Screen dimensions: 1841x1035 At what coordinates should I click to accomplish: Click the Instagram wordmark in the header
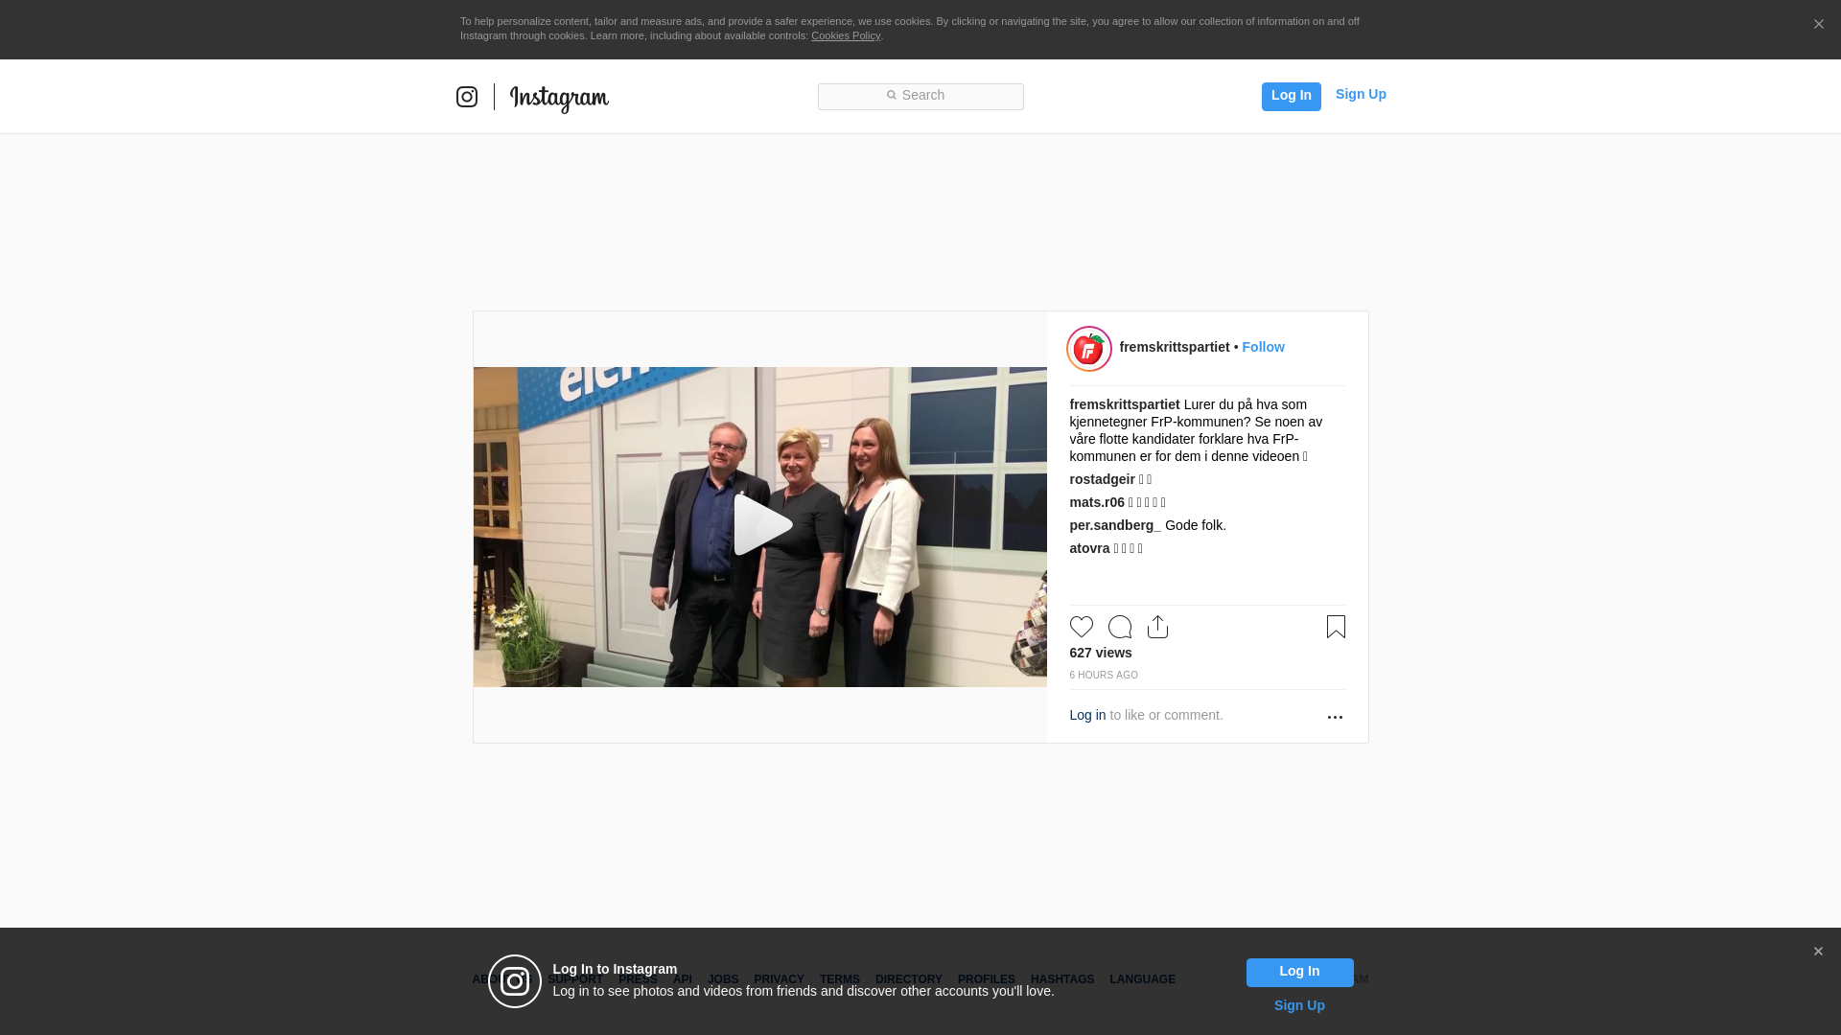[559, 98]
